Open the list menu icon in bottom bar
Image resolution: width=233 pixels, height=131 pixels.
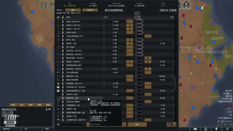227,129
